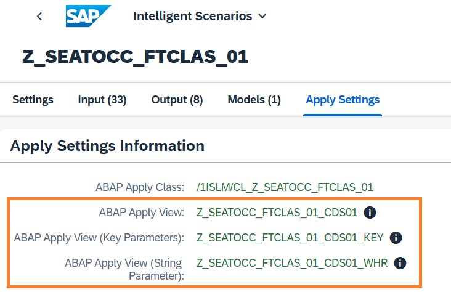Go to the Output (8) tab
The image size is (451, 292).
(x=177, y=100)
